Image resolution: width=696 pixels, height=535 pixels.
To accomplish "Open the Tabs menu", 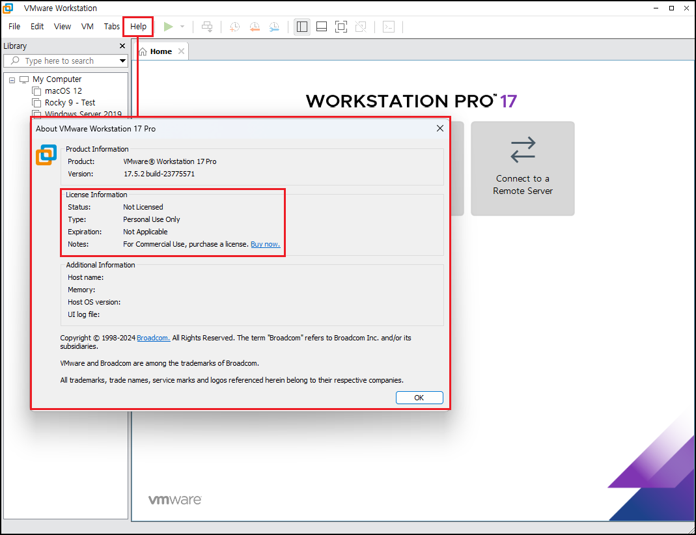I will click(112, 27).
